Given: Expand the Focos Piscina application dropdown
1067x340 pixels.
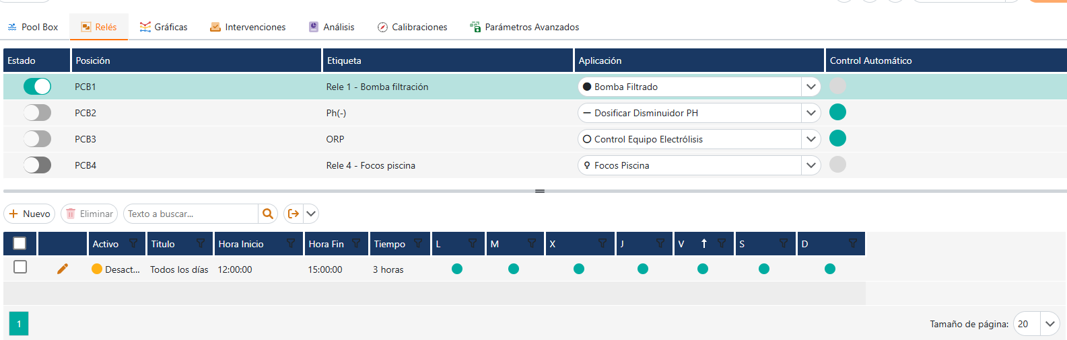Looking at the screenshot, I should pos(811,165).
